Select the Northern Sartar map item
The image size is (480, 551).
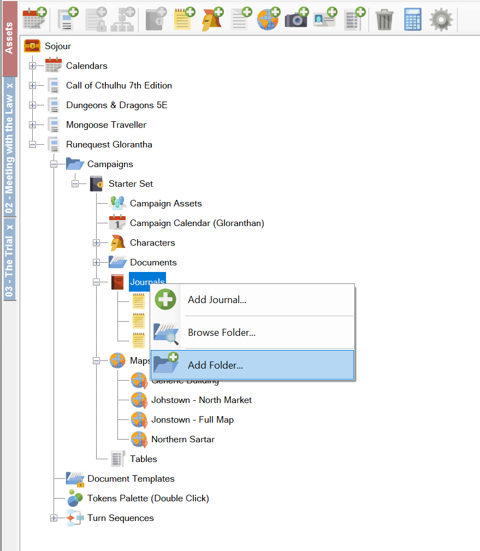182,440
